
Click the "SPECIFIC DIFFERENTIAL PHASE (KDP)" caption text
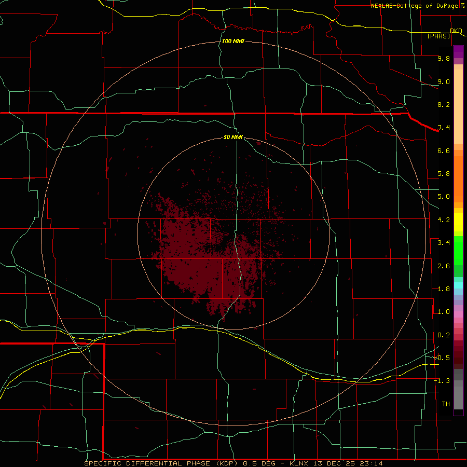161,463
